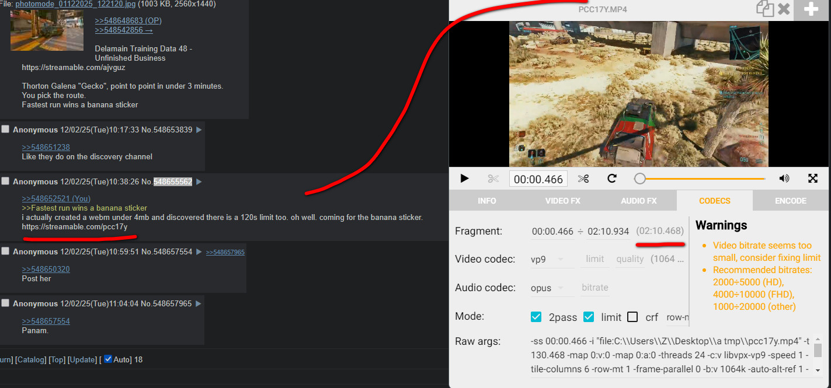Tick the checkbox for post 10:38:26

5,181
